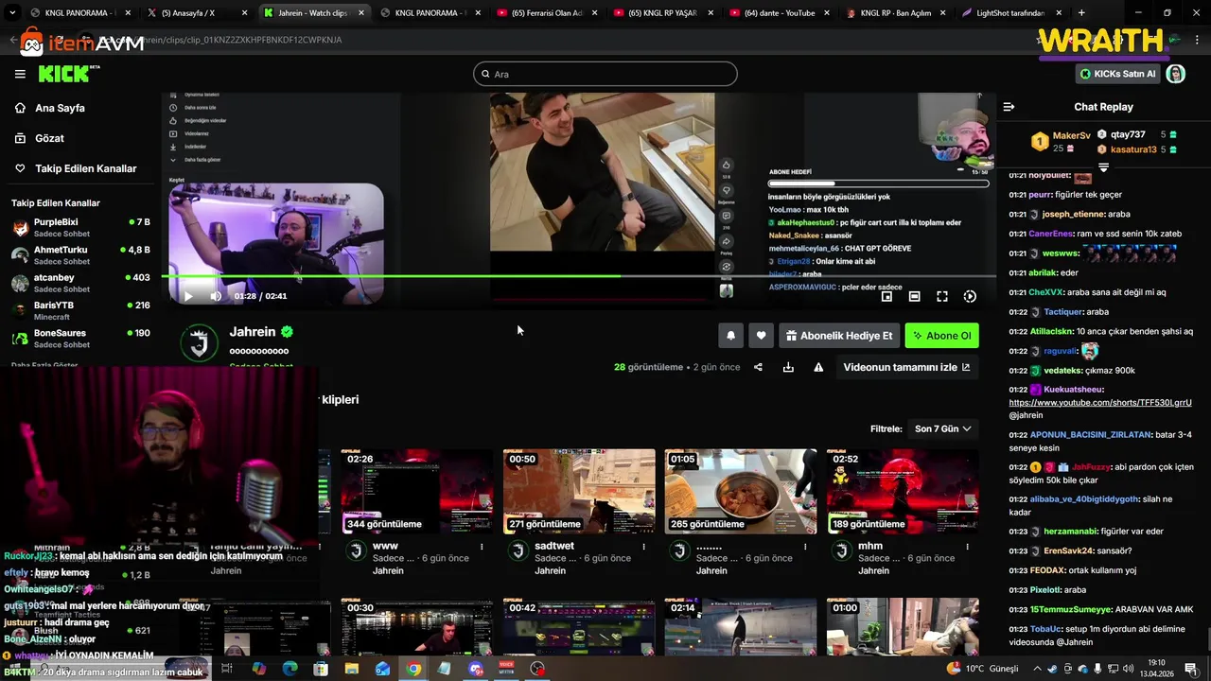Switch to the (5) Anasayfa / X tab
Viewport: 1211px width, 681px height.
coord(196,13)
